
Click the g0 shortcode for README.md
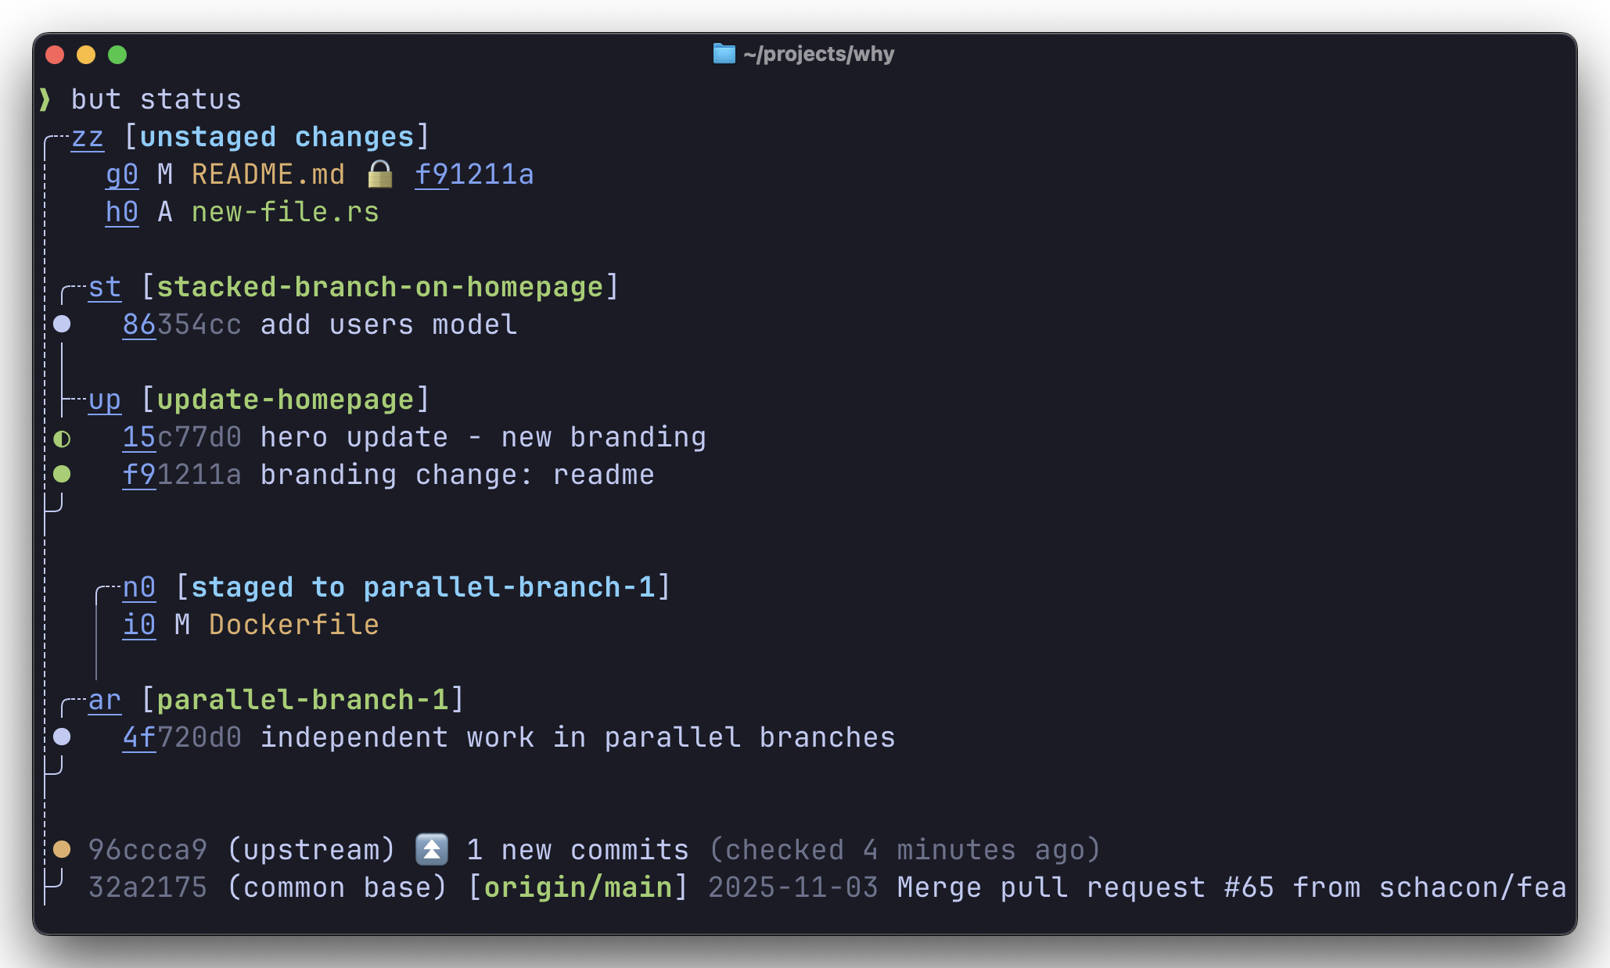pos(122,174)
